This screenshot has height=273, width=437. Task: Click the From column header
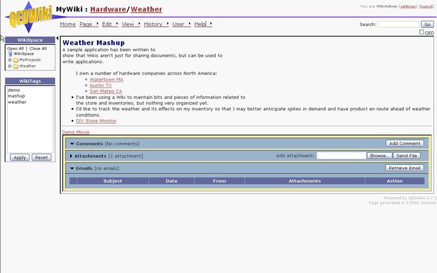click(x=220, y=181)
